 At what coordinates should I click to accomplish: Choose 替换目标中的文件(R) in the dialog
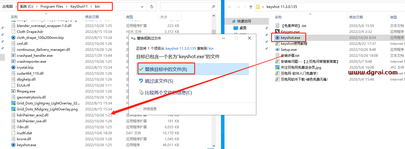pyautogui.click(x=192, y=69)
